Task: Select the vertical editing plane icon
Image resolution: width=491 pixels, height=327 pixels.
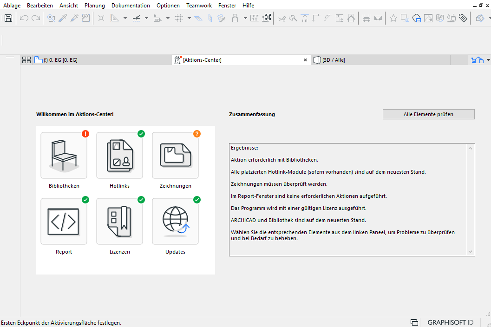Action: click(x=210, y=18)
